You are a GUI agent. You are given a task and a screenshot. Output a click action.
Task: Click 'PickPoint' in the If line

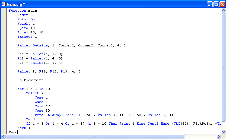(203, 124)
